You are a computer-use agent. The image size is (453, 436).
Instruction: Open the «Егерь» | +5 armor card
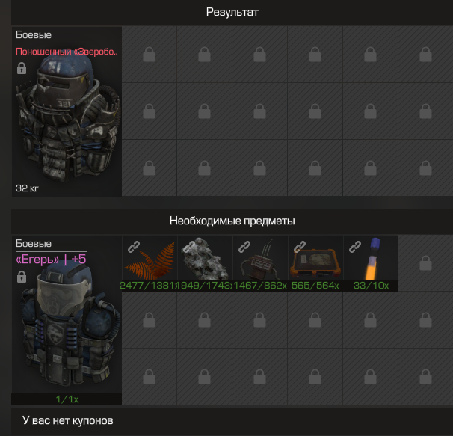pyautogui.click(x=67, y=320)
